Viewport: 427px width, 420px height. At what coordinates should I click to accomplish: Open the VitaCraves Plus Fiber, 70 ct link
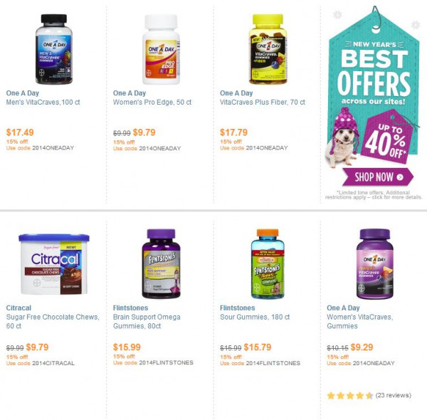click(263, 102)
